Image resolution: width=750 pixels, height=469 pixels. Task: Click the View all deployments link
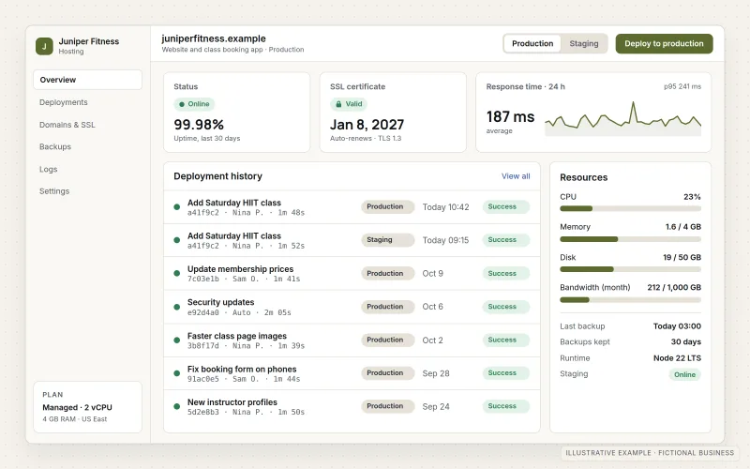(x=516, y=176)
